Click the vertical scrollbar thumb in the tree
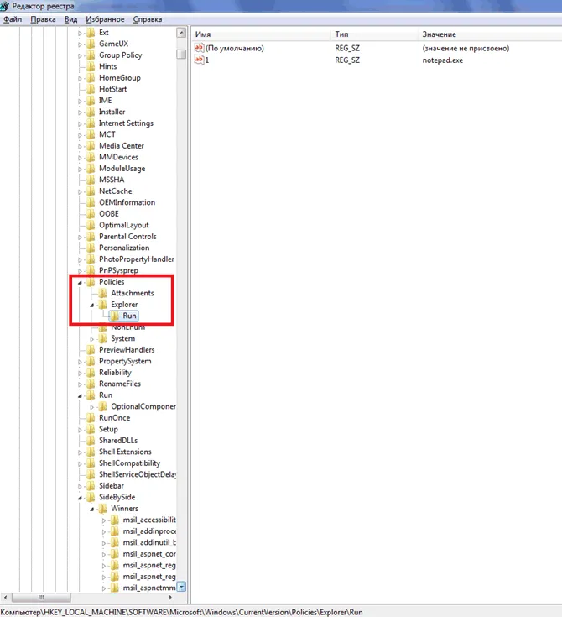The width and height of the screenshot is (562, 617). click(181, 54)
